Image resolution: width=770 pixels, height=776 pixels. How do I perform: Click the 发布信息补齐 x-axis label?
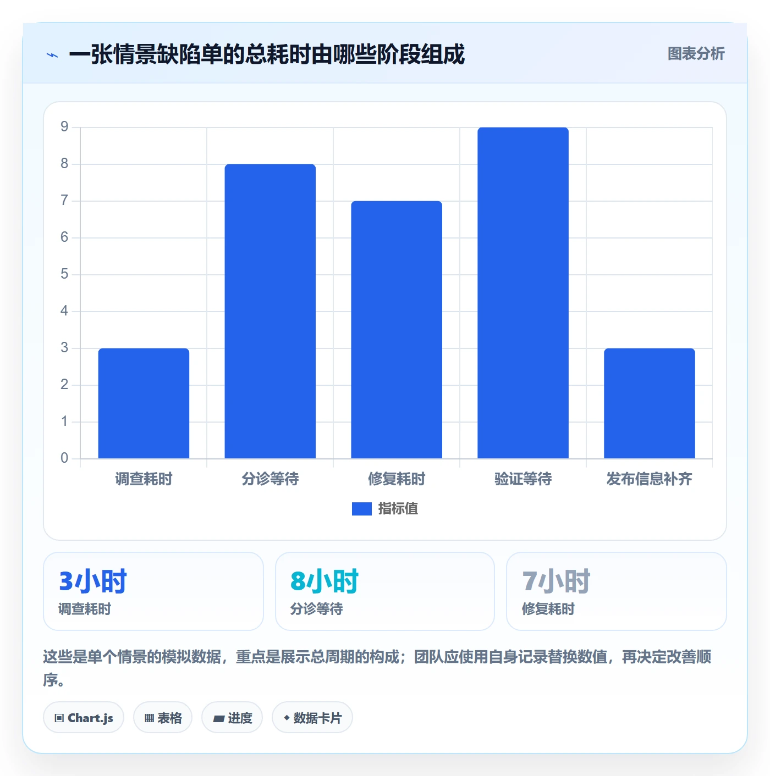650,479
